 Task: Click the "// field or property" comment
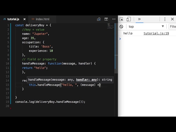[39, 59]
